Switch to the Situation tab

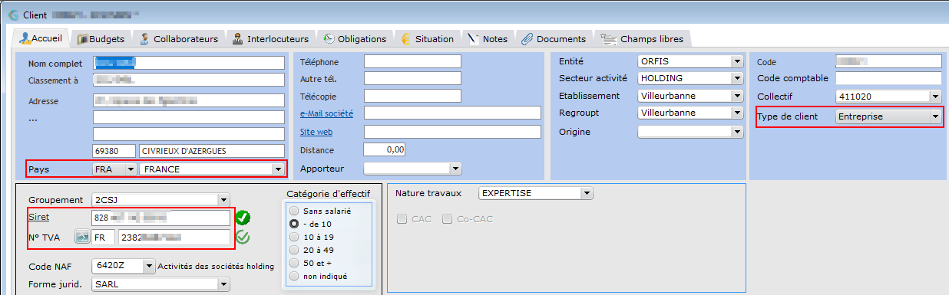pyautogui.click(x=427, y=38)
